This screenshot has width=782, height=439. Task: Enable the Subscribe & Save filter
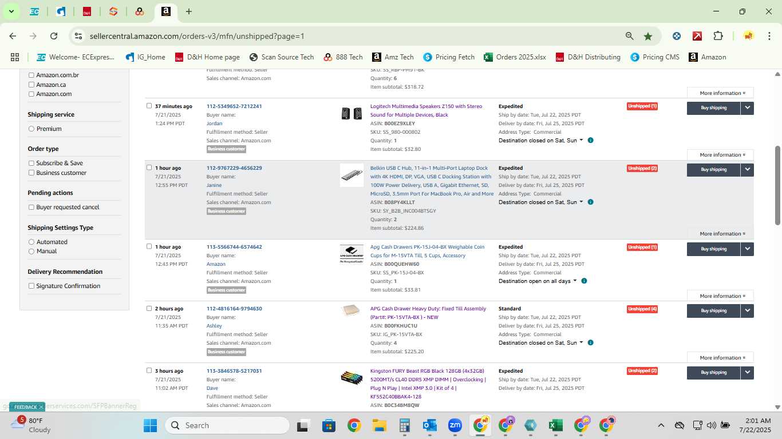coord(31,163)
